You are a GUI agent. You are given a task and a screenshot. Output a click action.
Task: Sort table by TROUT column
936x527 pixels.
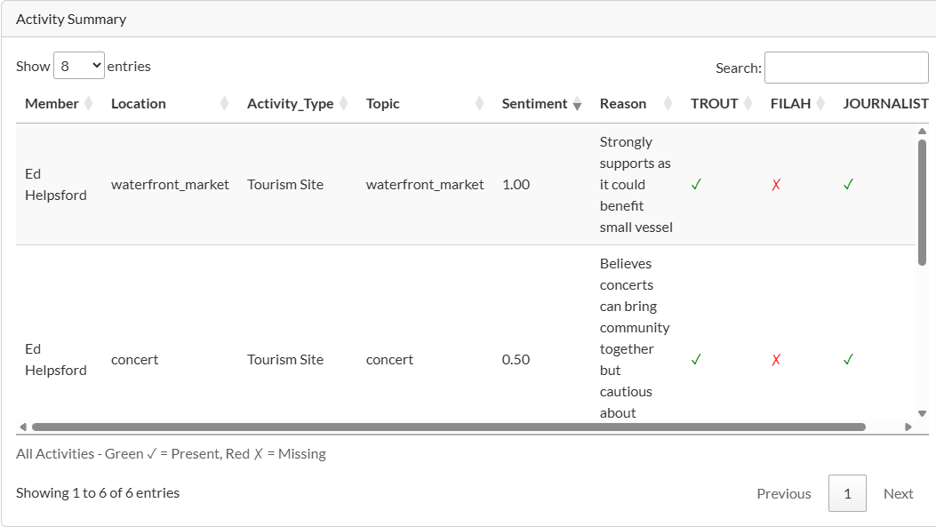pos(715,104)
